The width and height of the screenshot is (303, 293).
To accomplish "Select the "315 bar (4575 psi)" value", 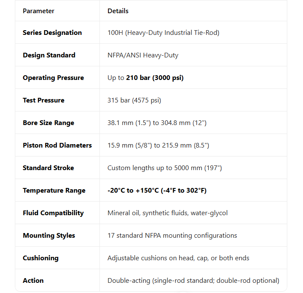I will coord(134,100).
